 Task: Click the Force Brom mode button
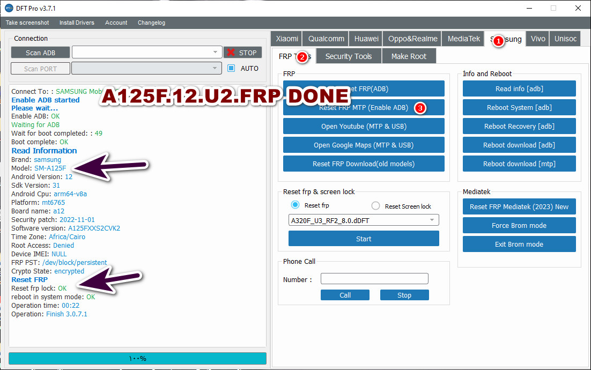519,225
